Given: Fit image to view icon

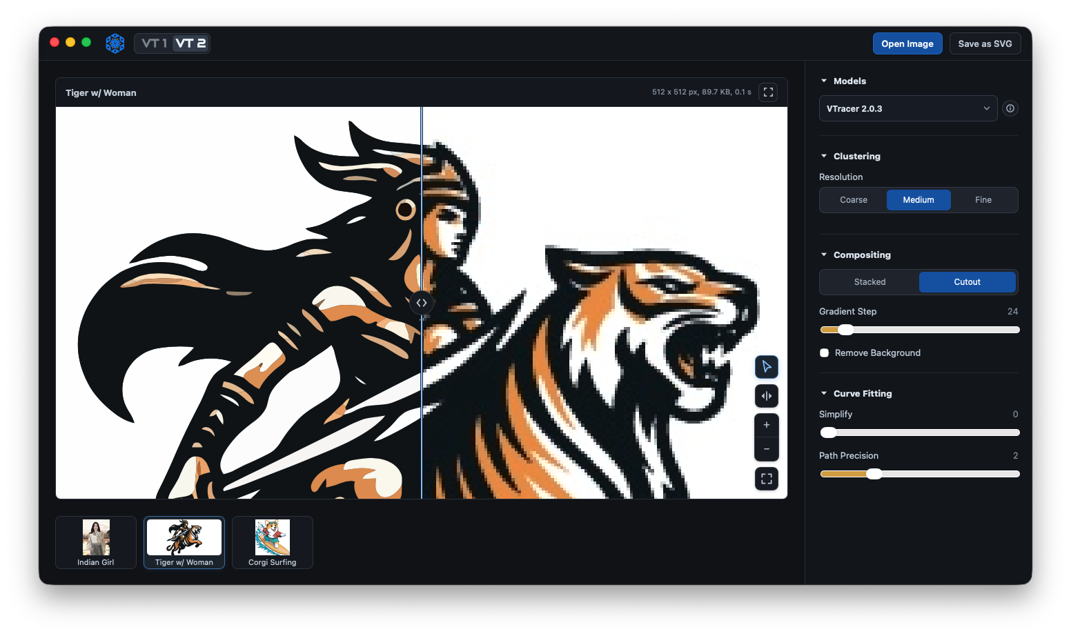Looking at the screenshot, I should [766, 479].
